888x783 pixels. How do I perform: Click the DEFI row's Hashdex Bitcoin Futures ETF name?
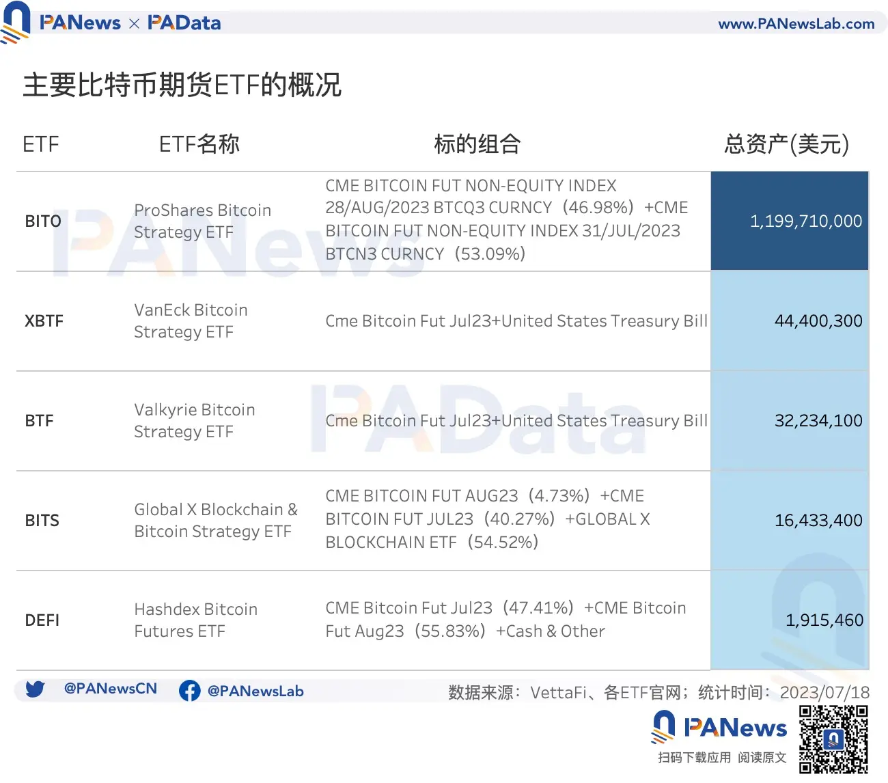click(x=195, y=620)
